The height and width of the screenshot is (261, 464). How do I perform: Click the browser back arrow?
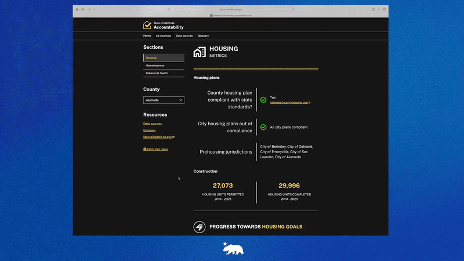tap(89, 9)
